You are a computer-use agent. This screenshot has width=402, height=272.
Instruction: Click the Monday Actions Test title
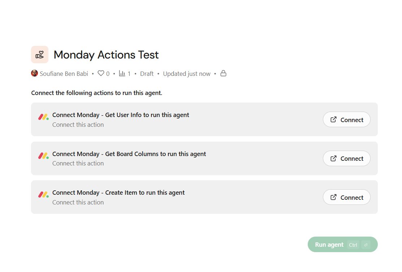[x=106, y=55]
